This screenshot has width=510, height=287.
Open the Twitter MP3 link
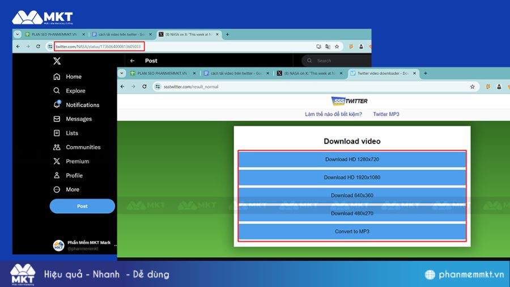[386, 114]
